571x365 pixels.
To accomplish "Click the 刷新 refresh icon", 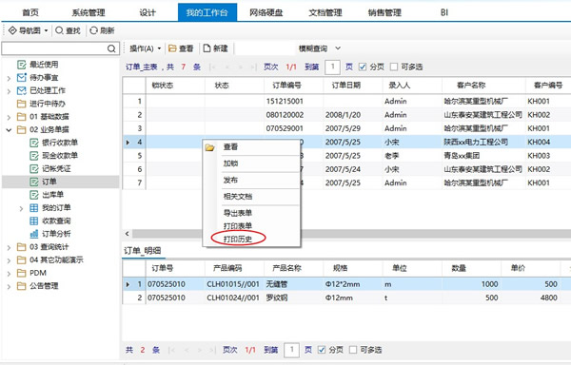I will pos(93,30).
